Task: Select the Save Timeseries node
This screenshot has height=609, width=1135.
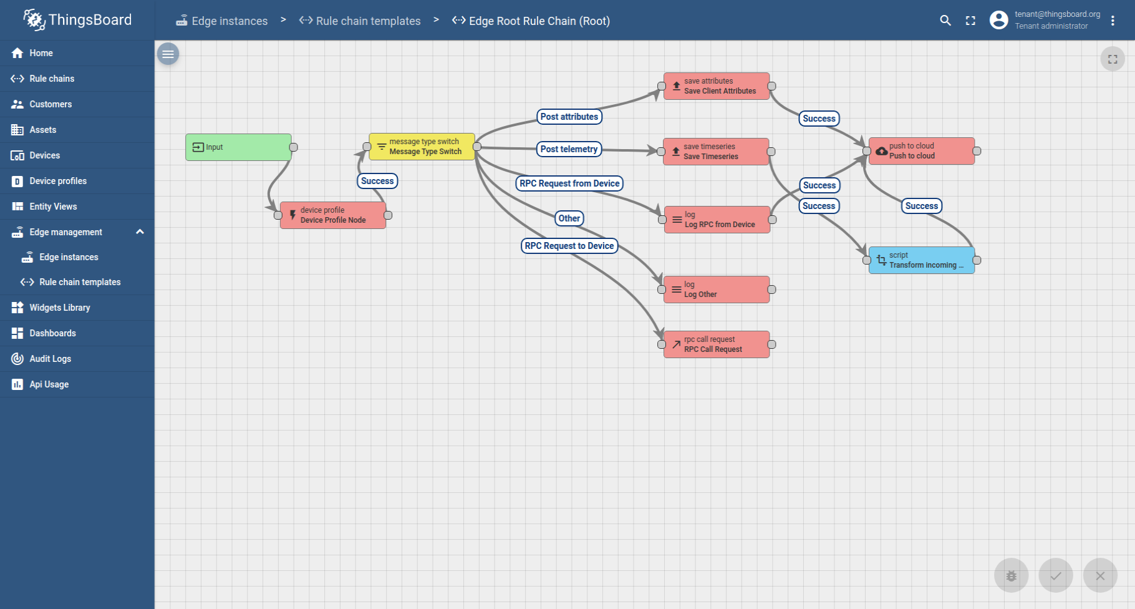Action: point(716,152)
